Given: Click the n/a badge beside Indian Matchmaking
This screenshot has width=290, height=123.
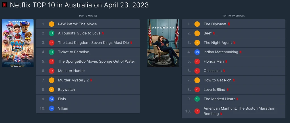Looking at the screenshot, I should point(197,52).
